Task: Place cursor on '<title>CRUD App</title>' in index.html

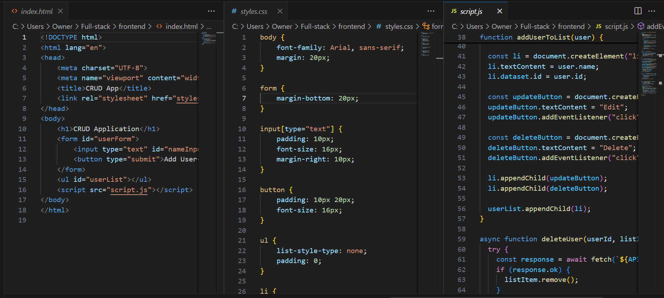Action: tap(104, 88)
